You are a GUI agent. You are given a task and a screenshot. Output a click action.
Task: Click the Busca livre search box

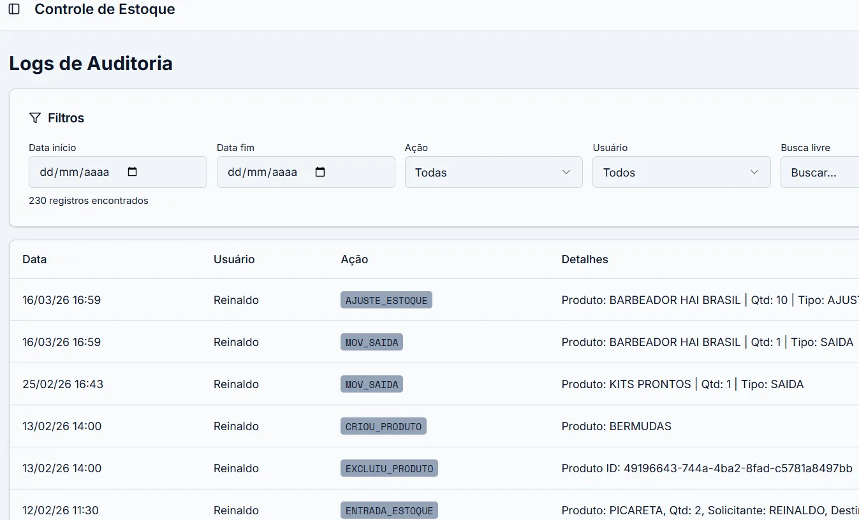click(820, 172)
